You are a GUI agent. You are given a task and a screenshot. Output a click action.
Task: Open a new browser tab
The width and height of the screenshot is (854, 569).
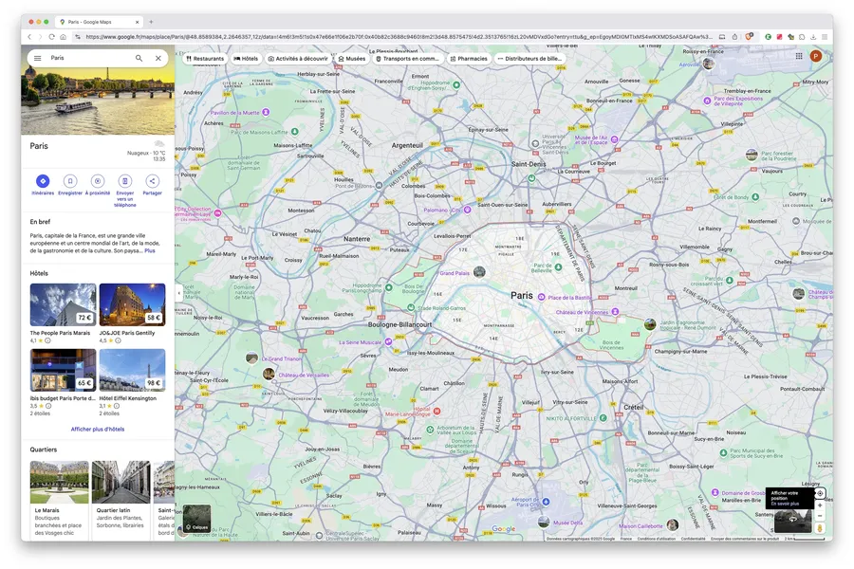[151, 22]
